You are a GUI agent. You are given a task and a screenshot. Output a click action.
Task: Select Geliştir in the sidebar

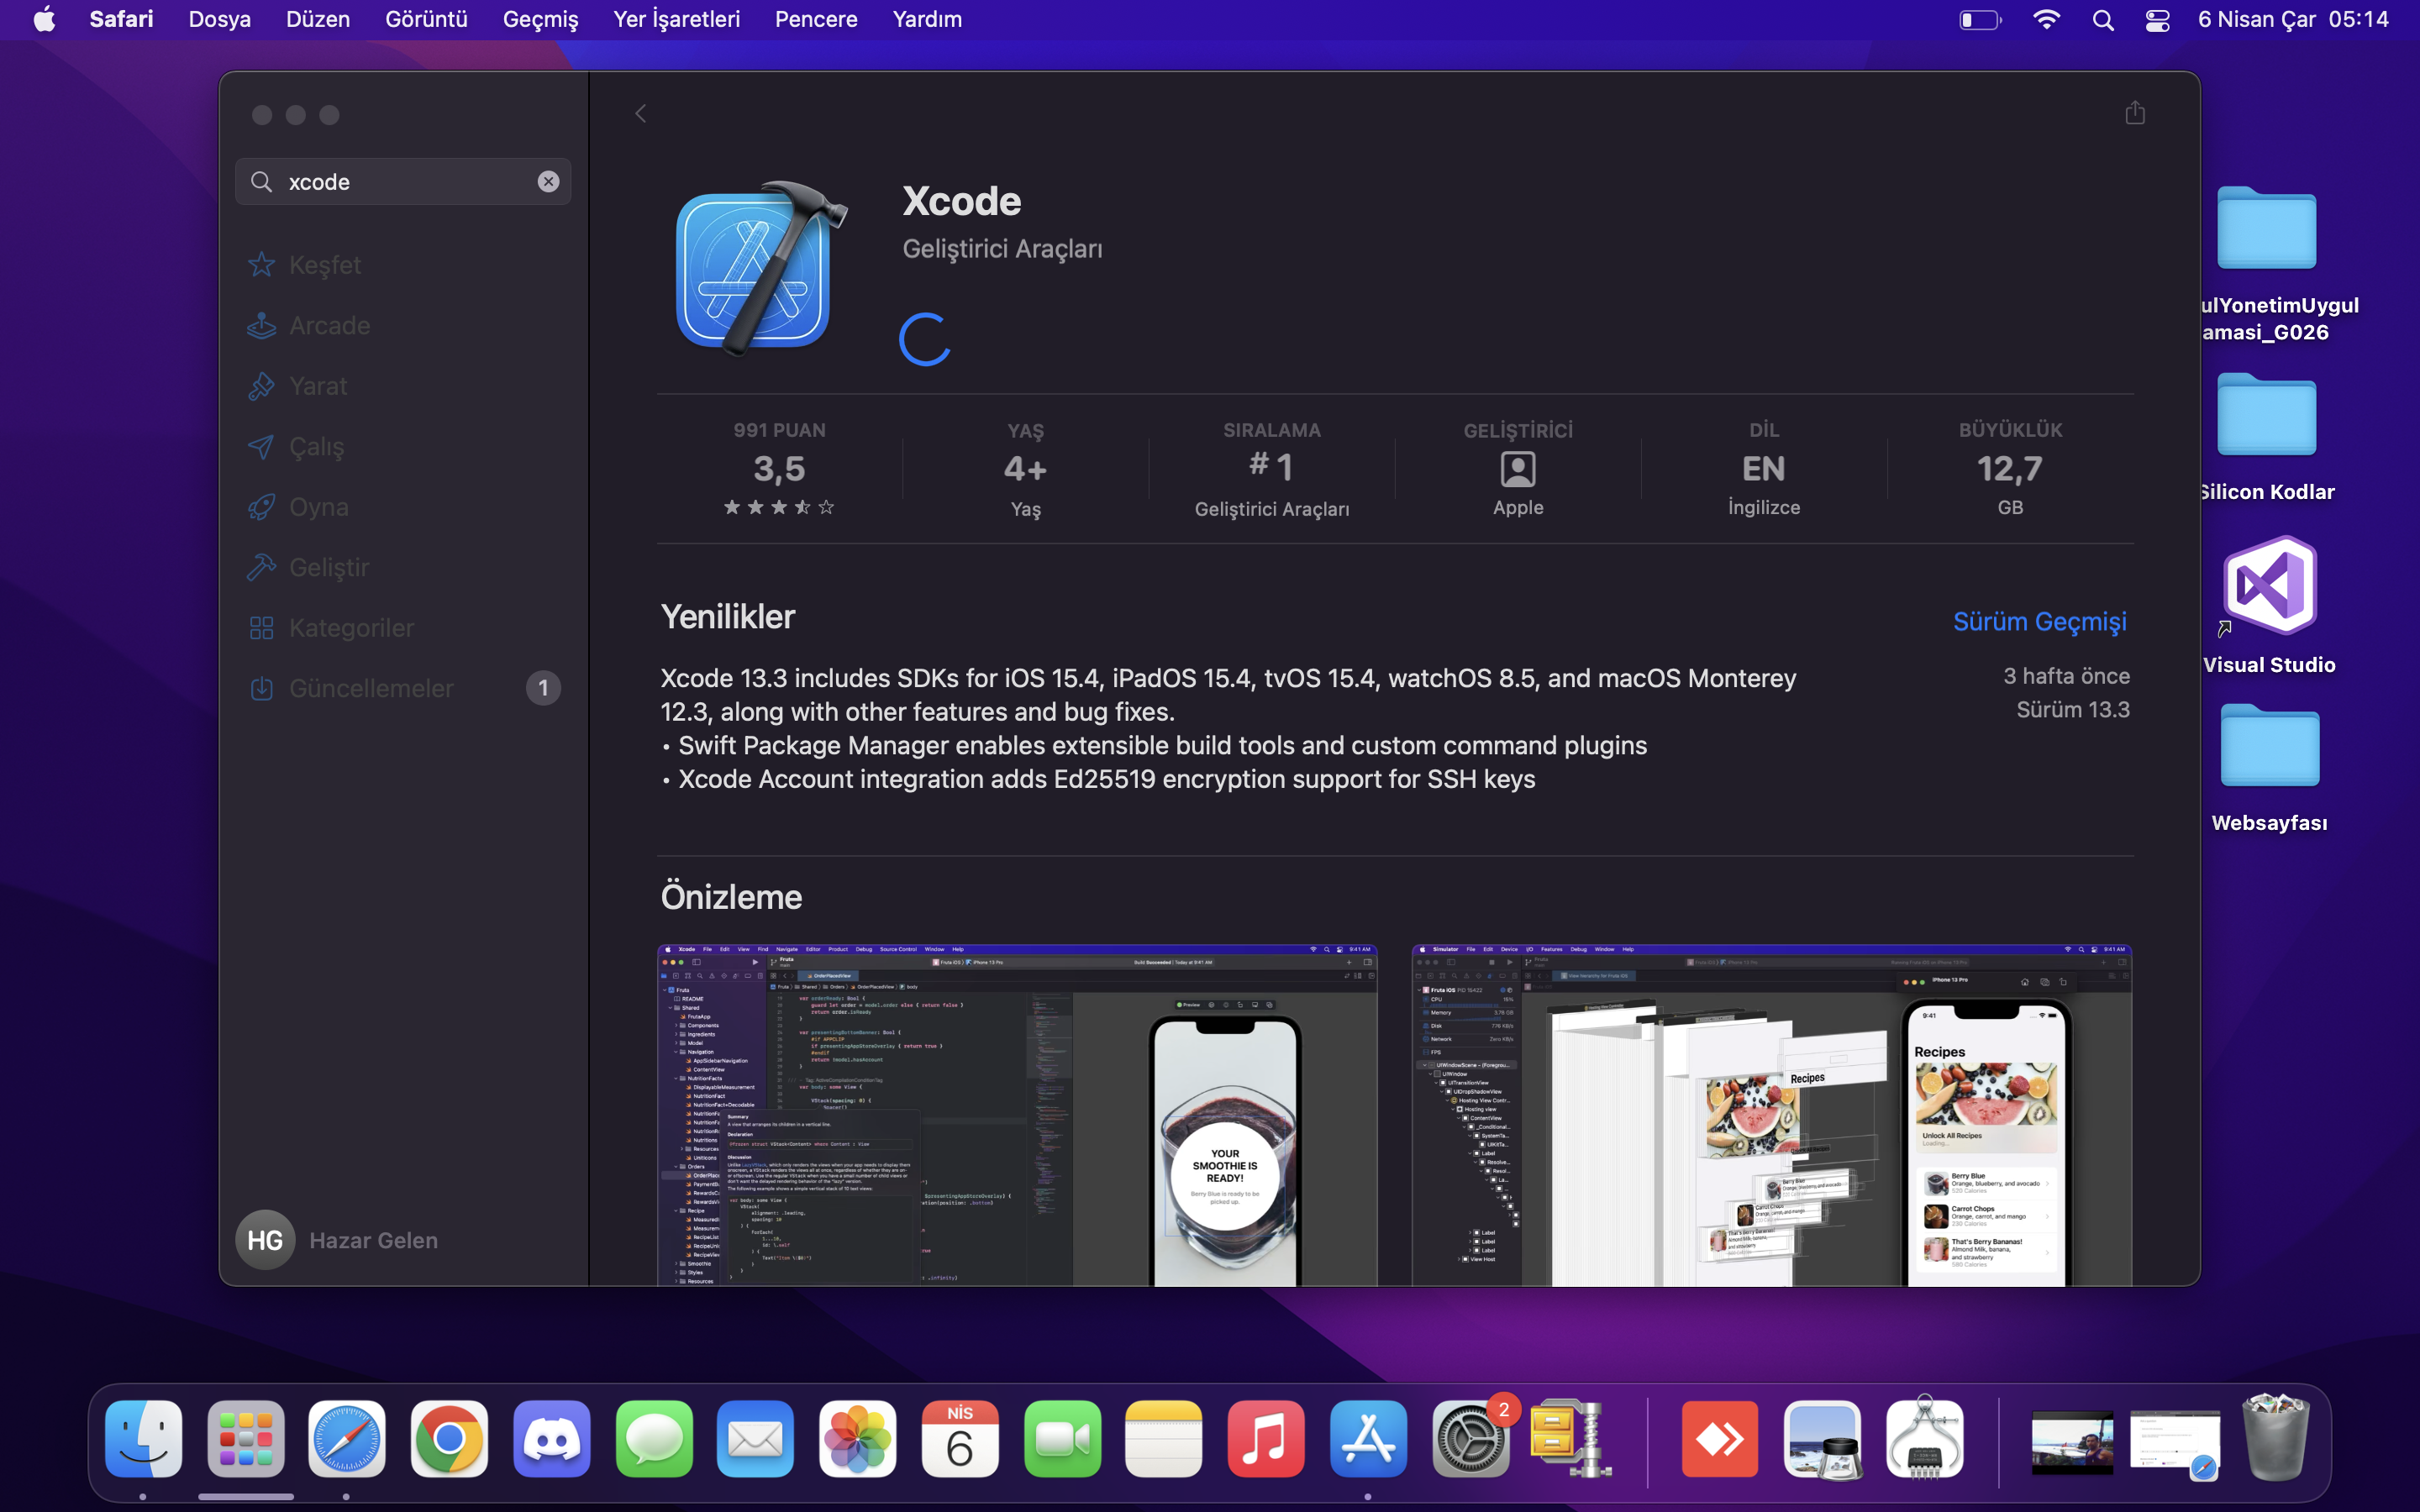click(329, 567)
